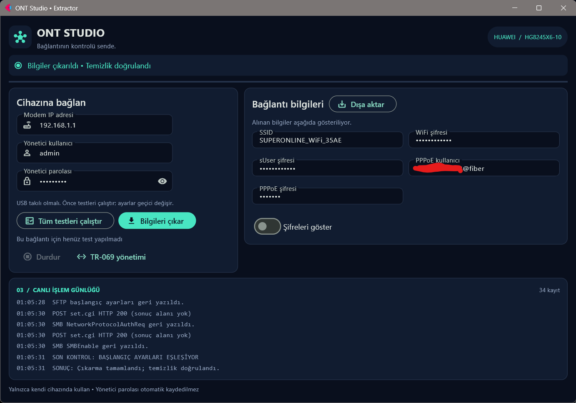This screenshot has width=576, height=403.
Task: Click log line 'SMB NetworkProtocolAuthReq geri yazıldı.'
Action: point(123,324)
